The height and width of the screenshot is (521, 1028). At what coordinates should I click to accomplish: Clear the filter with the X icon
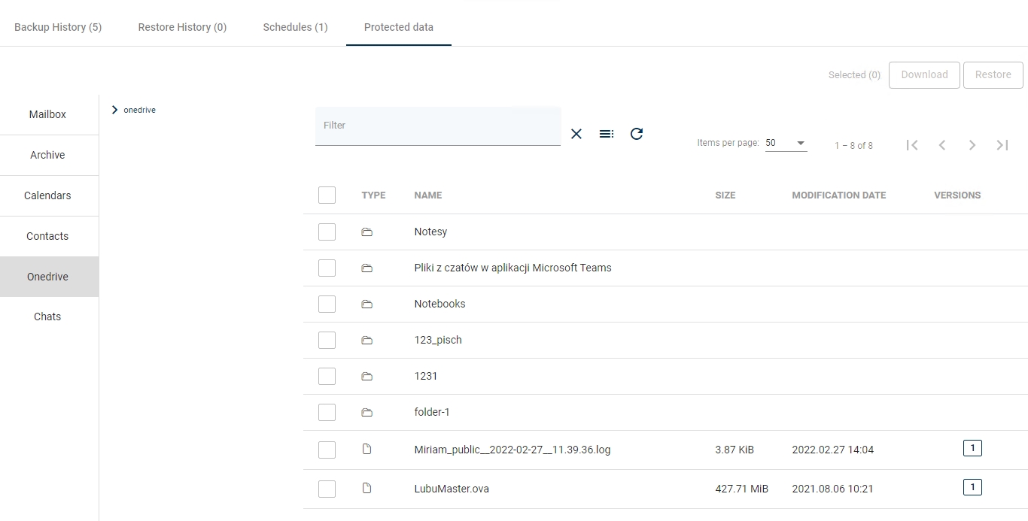[576, 134]
